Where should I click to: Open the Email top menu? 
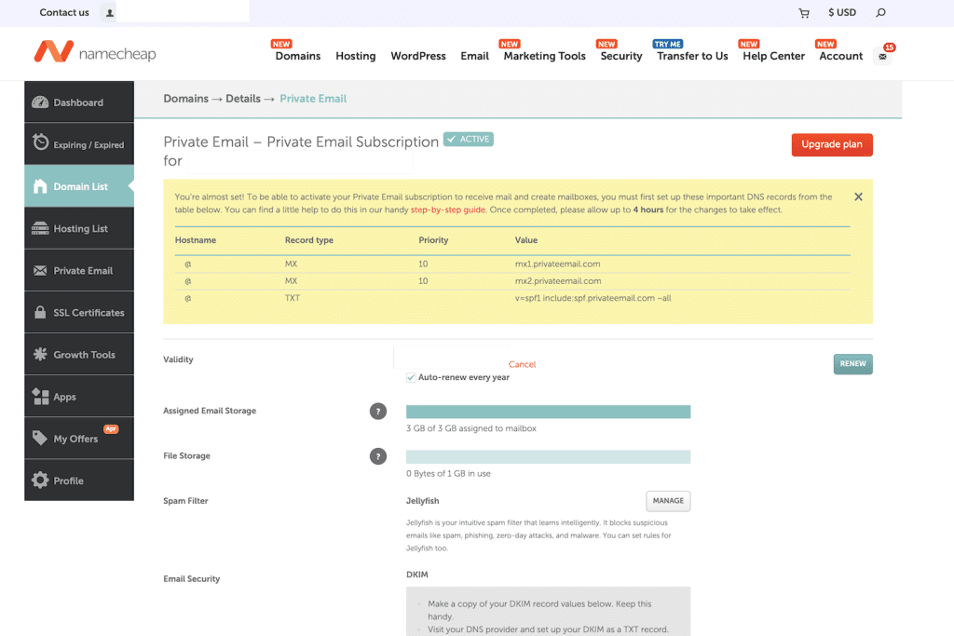pos(474,55)
